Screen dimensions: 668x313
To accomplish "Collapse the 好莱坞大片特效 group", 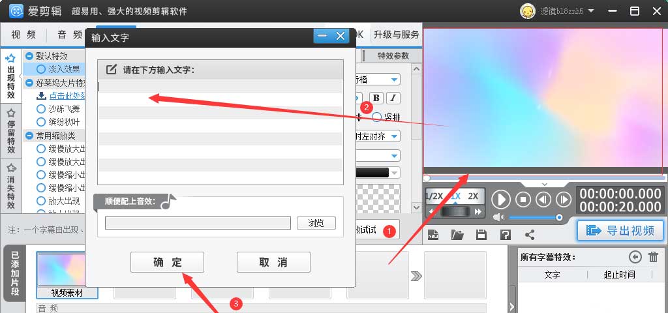I will (29, 83).
